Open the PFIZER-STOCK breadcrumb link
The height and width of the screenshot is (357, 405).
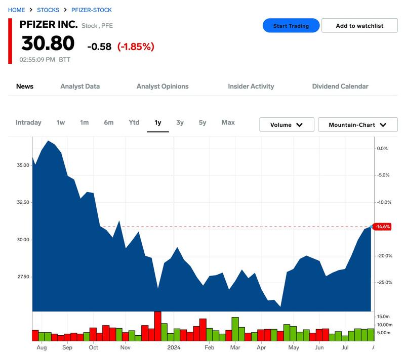click(92, 10)
